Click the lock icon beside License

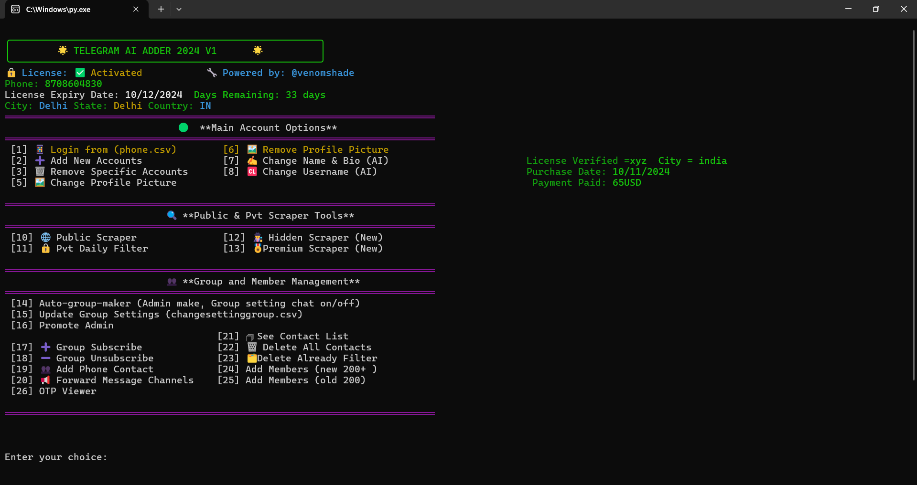pyautogui.click(x=11, y=73)
